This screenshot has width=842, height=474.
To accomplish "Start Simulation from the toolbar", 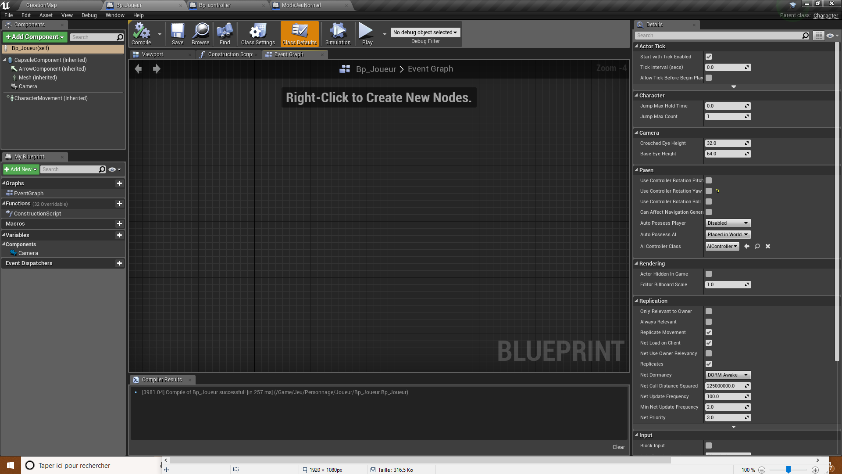I will (338, 32).
